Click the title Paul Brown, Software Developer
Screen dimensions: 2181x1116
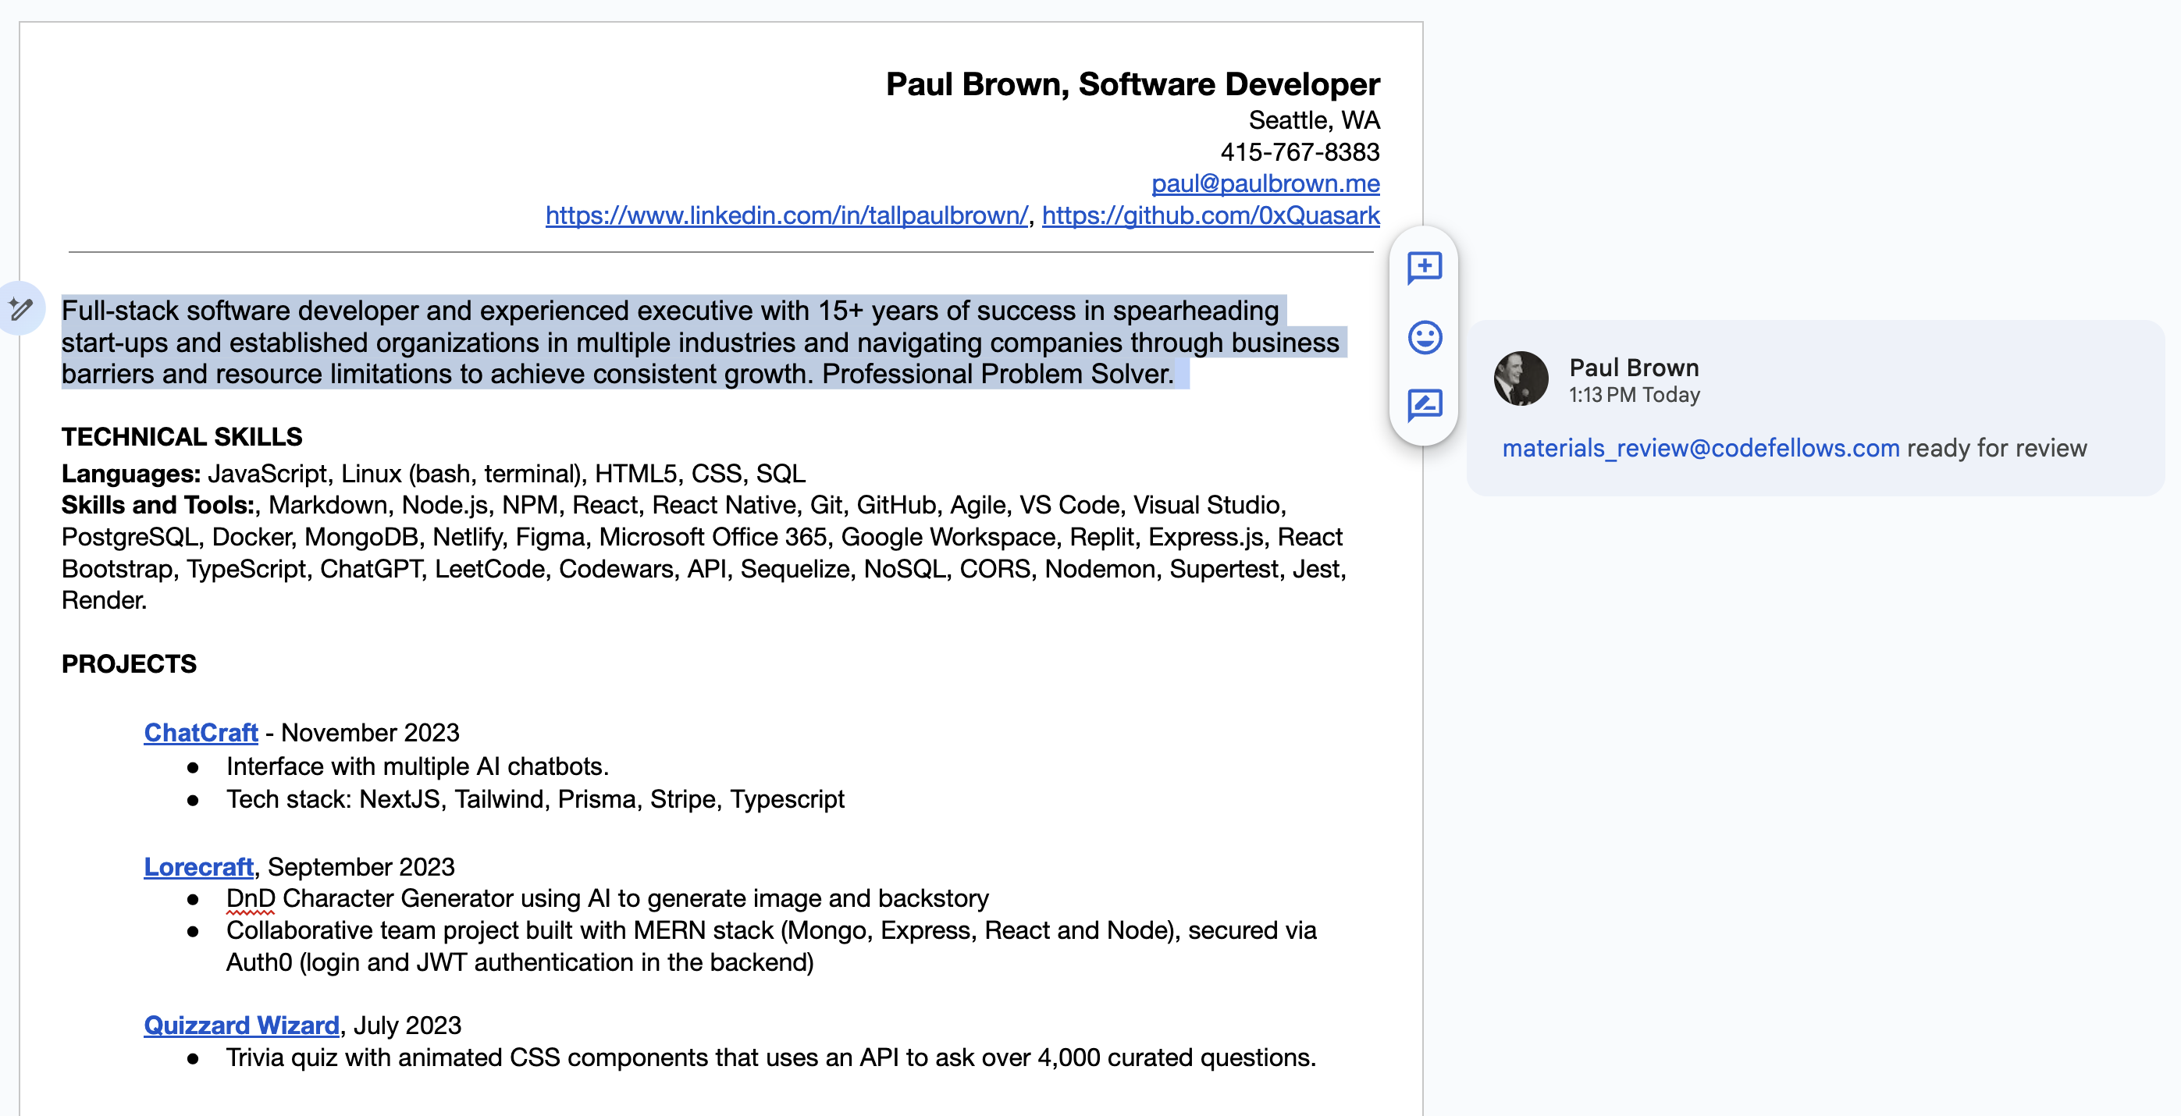coord(1132,84)
